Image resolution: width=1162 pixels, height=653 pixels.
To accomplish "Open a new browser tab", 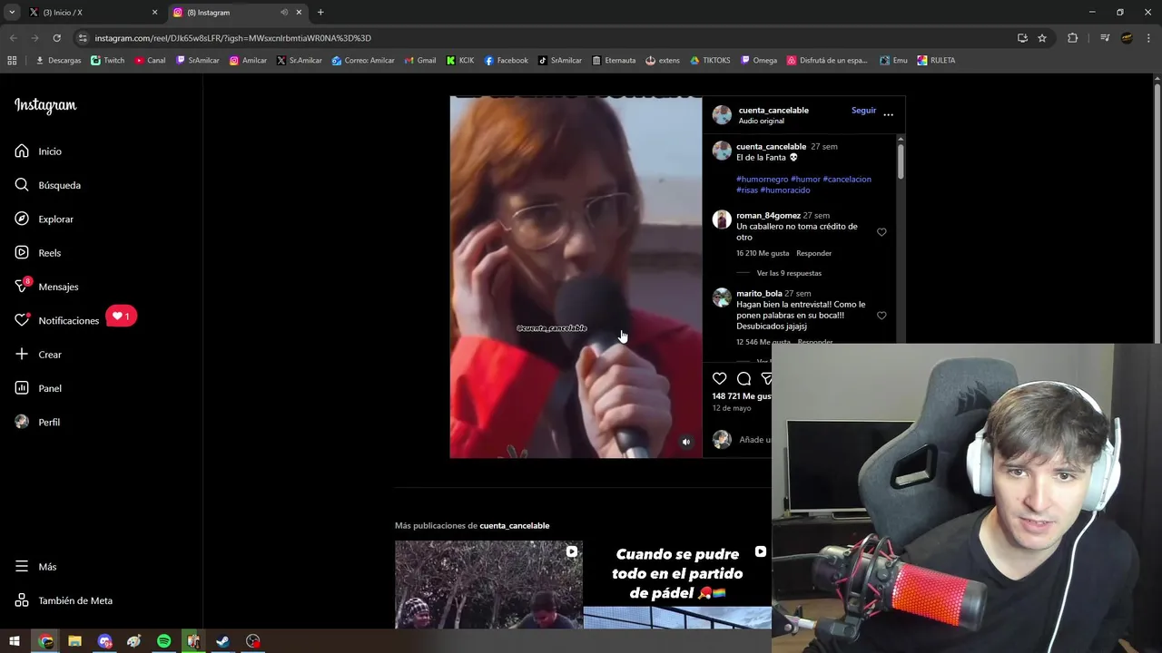I will 320,13.
